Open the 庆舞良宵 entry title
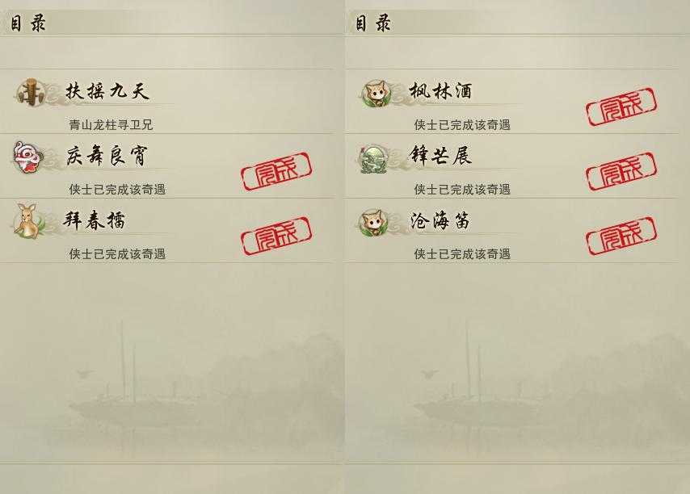This screenshot has width=690, height=494. pos(107,156)
